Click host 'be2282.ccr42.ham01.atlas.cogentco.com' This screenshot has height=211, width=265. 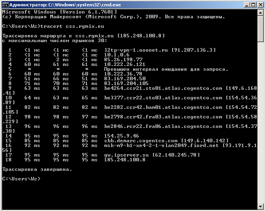click(x=163, y=107)
